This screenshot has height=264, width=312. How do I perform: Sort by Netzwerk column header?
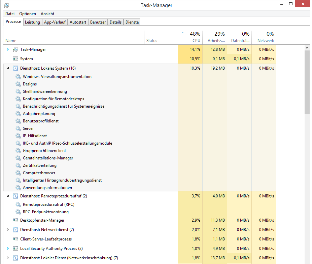(x=264, y=37)
